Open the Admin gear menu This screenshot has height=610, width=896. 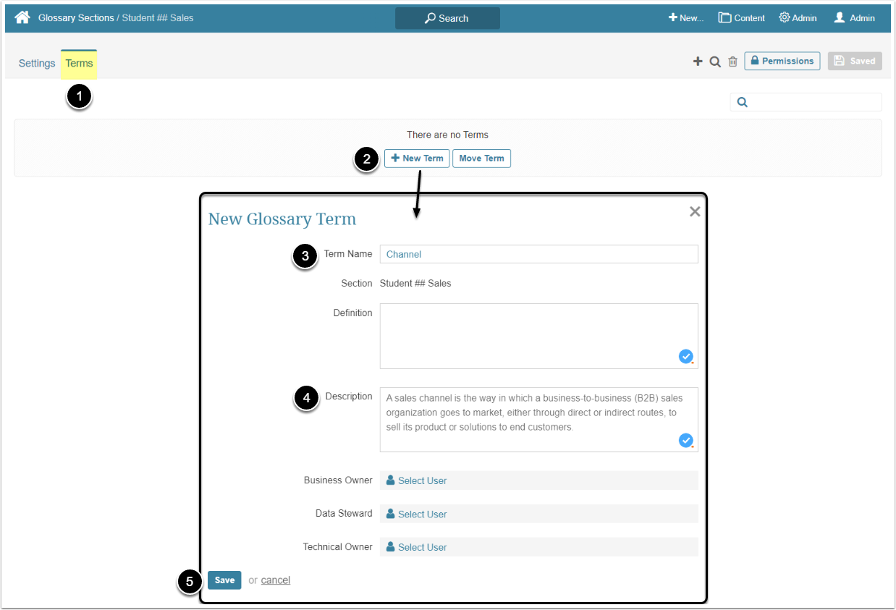point(798,18)
